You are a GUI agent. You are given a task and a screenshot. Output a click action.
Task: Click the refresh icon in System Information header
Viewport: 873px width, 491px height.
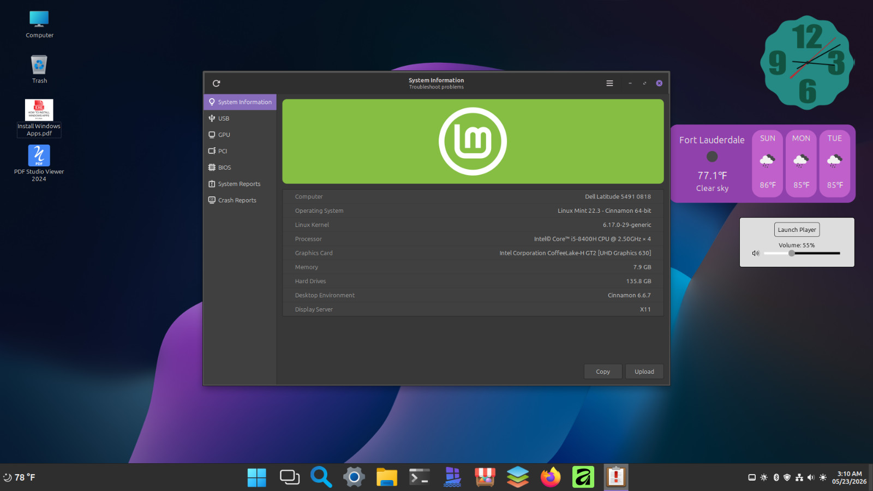pyautogui.click(x=216, y=83)
